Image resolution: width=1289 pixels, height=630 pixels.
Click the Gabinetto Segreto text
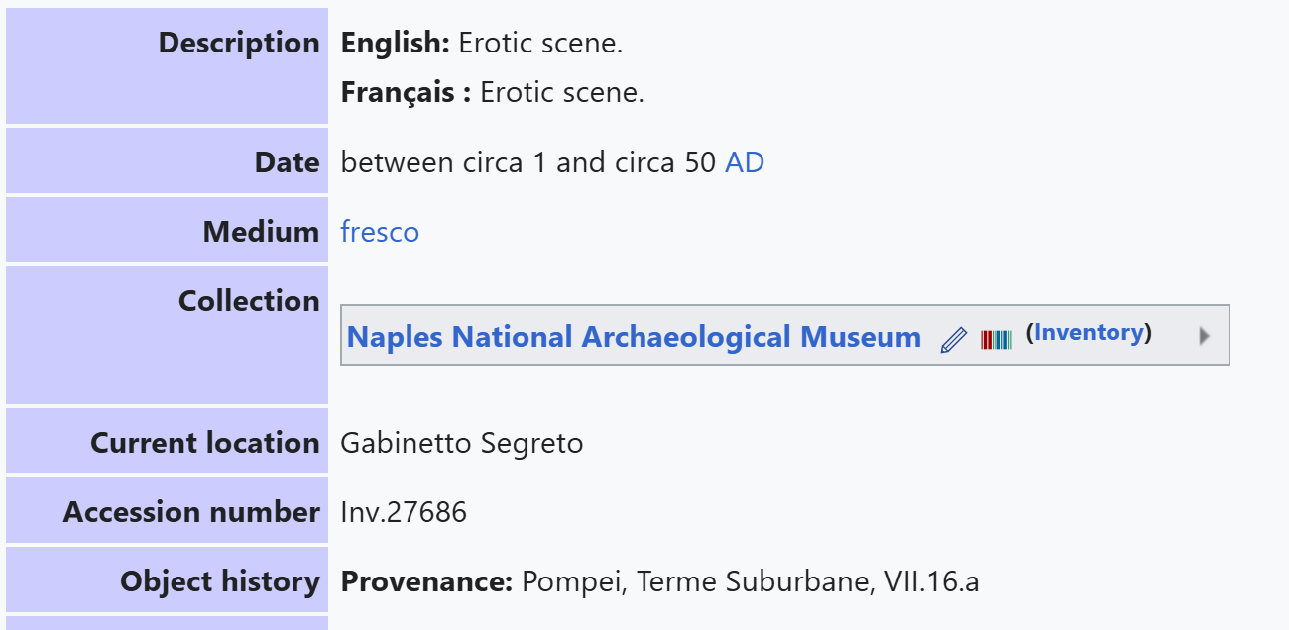pyautogui.click(x=461, y=443)
